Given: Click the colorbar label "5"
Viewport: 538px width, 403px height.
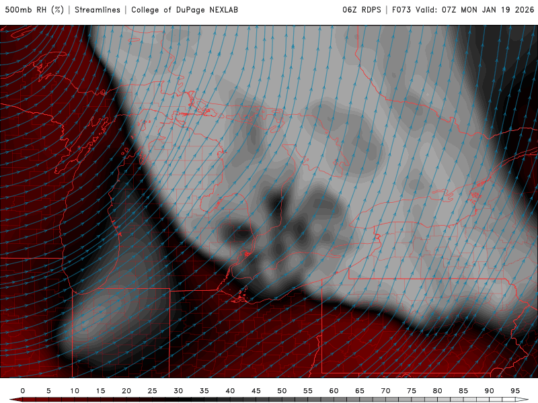Looking at the screenshot, I should pos(48,391).
